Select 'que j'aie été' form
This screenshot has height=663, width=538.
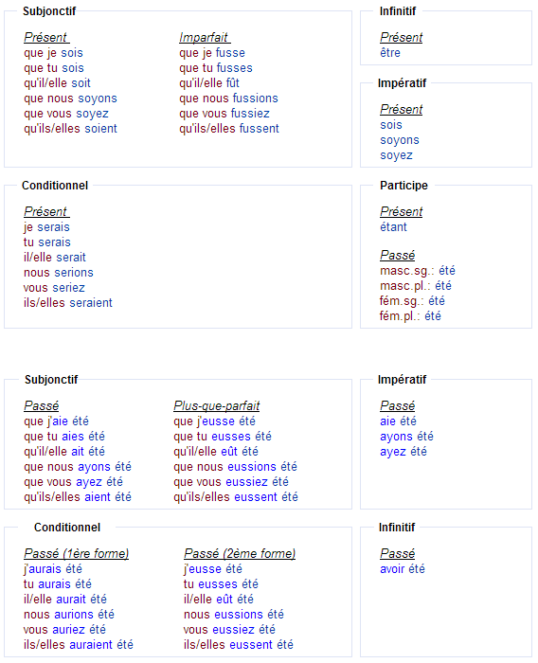tap(56, 421)
